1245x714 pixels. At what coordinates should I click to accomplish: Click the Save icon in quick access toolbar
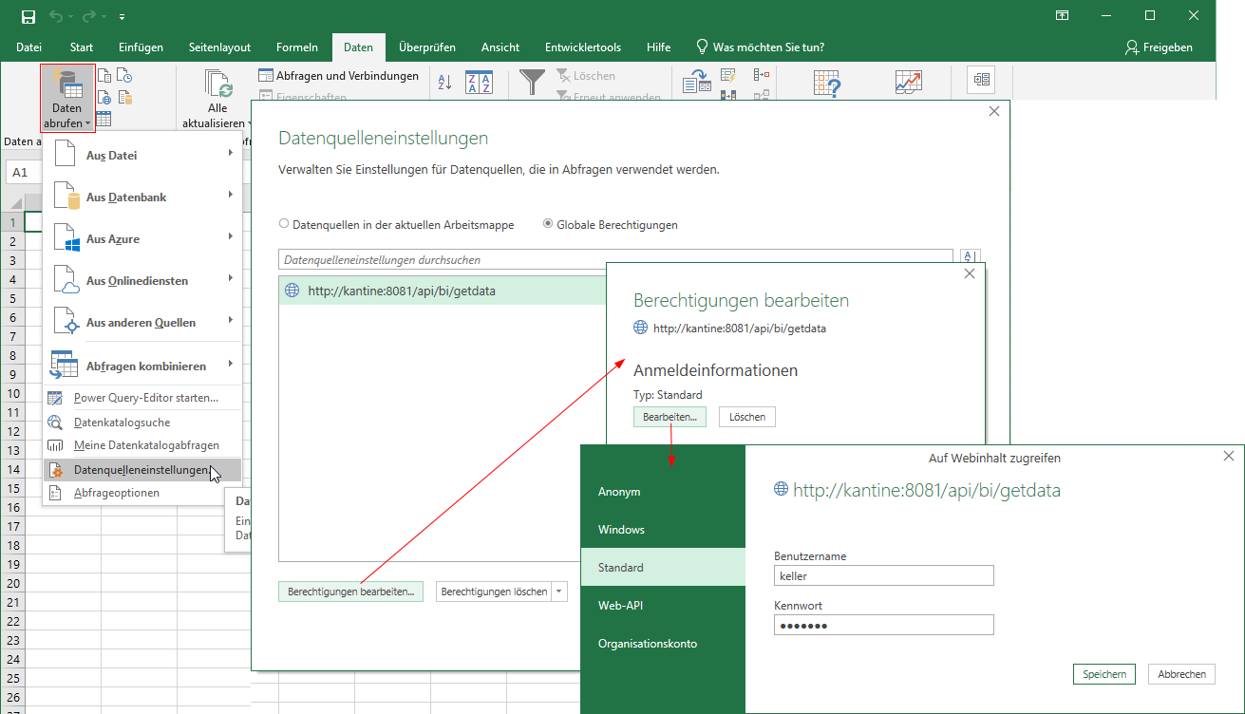pos(28,16)
